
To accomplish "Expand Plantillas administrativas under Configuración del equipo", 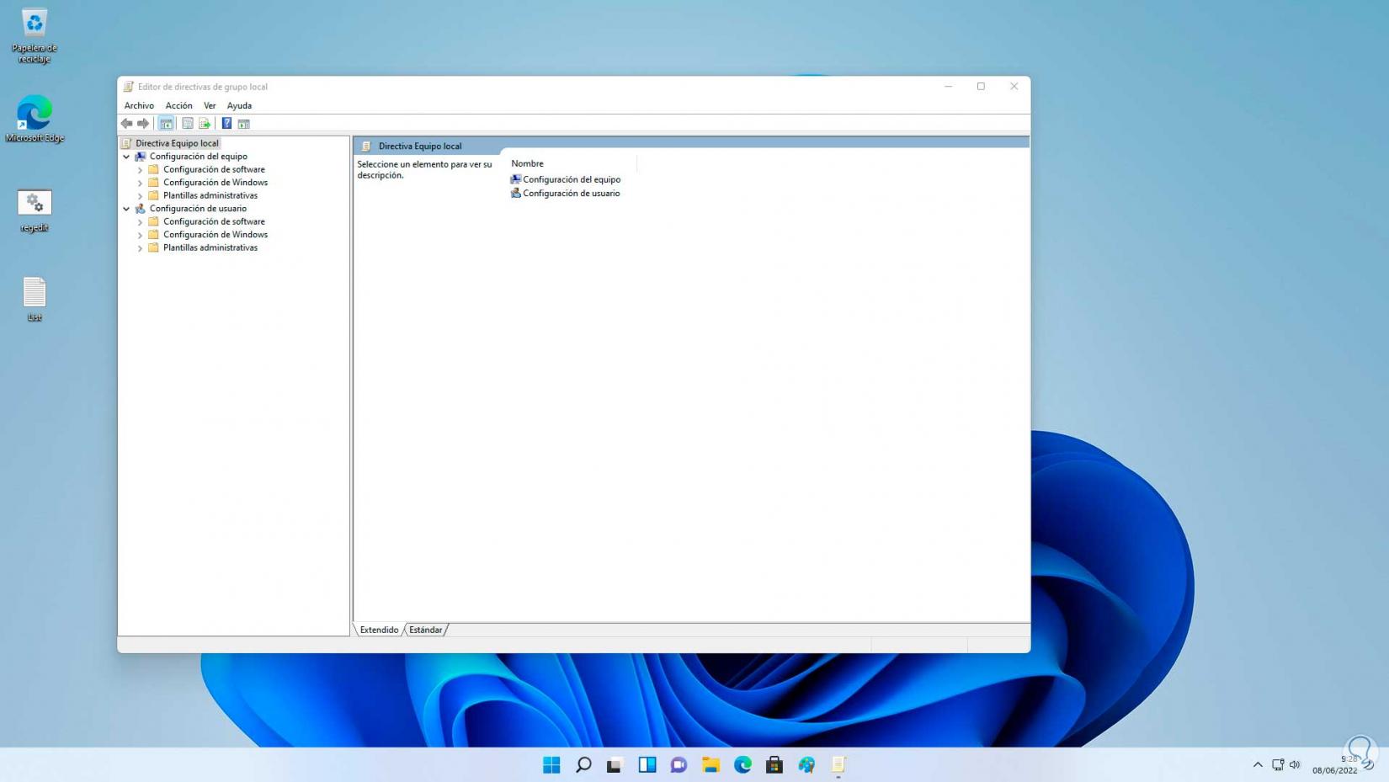I will pos(140,196).
